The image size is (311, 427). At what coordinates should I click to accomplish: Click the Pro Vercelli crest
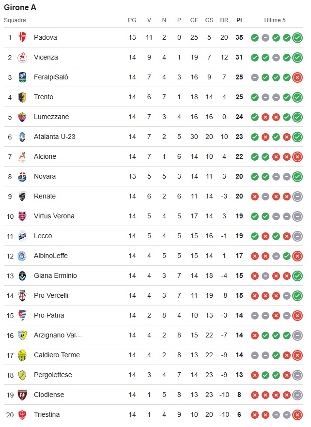click(22, 295)
